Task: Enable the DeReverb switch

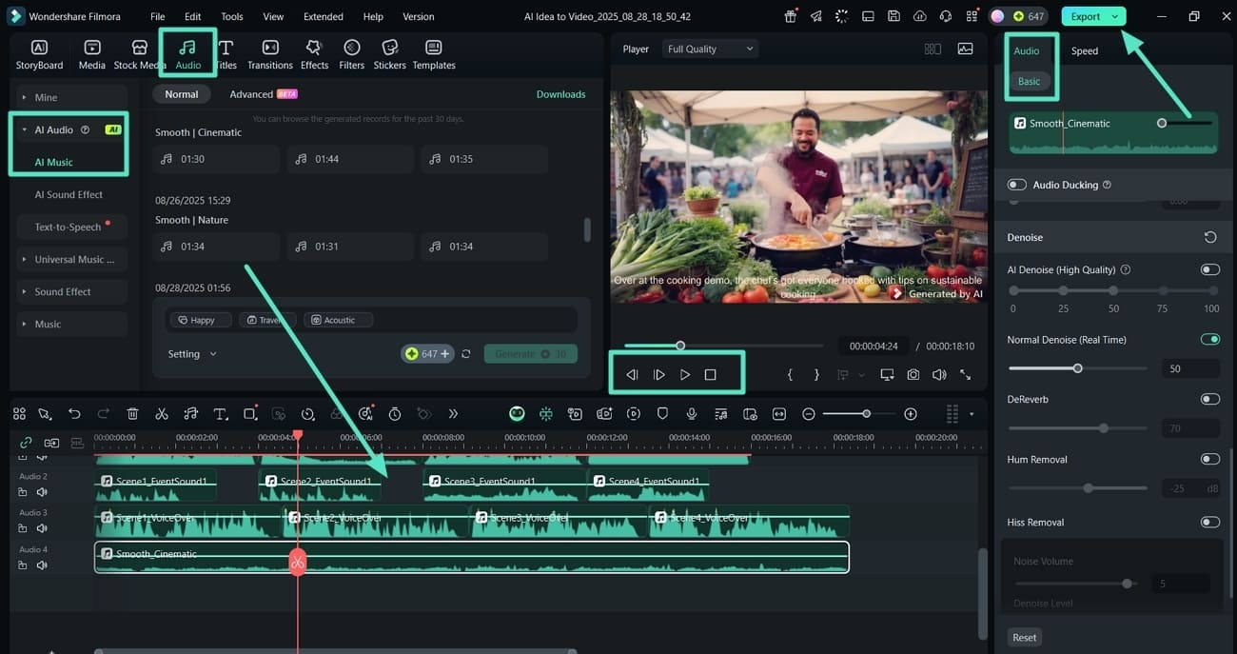Action: (x=1210, y=399)
